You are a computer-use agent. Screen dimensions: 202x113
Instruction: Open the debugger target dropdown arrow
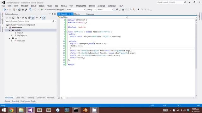point(65,10)
